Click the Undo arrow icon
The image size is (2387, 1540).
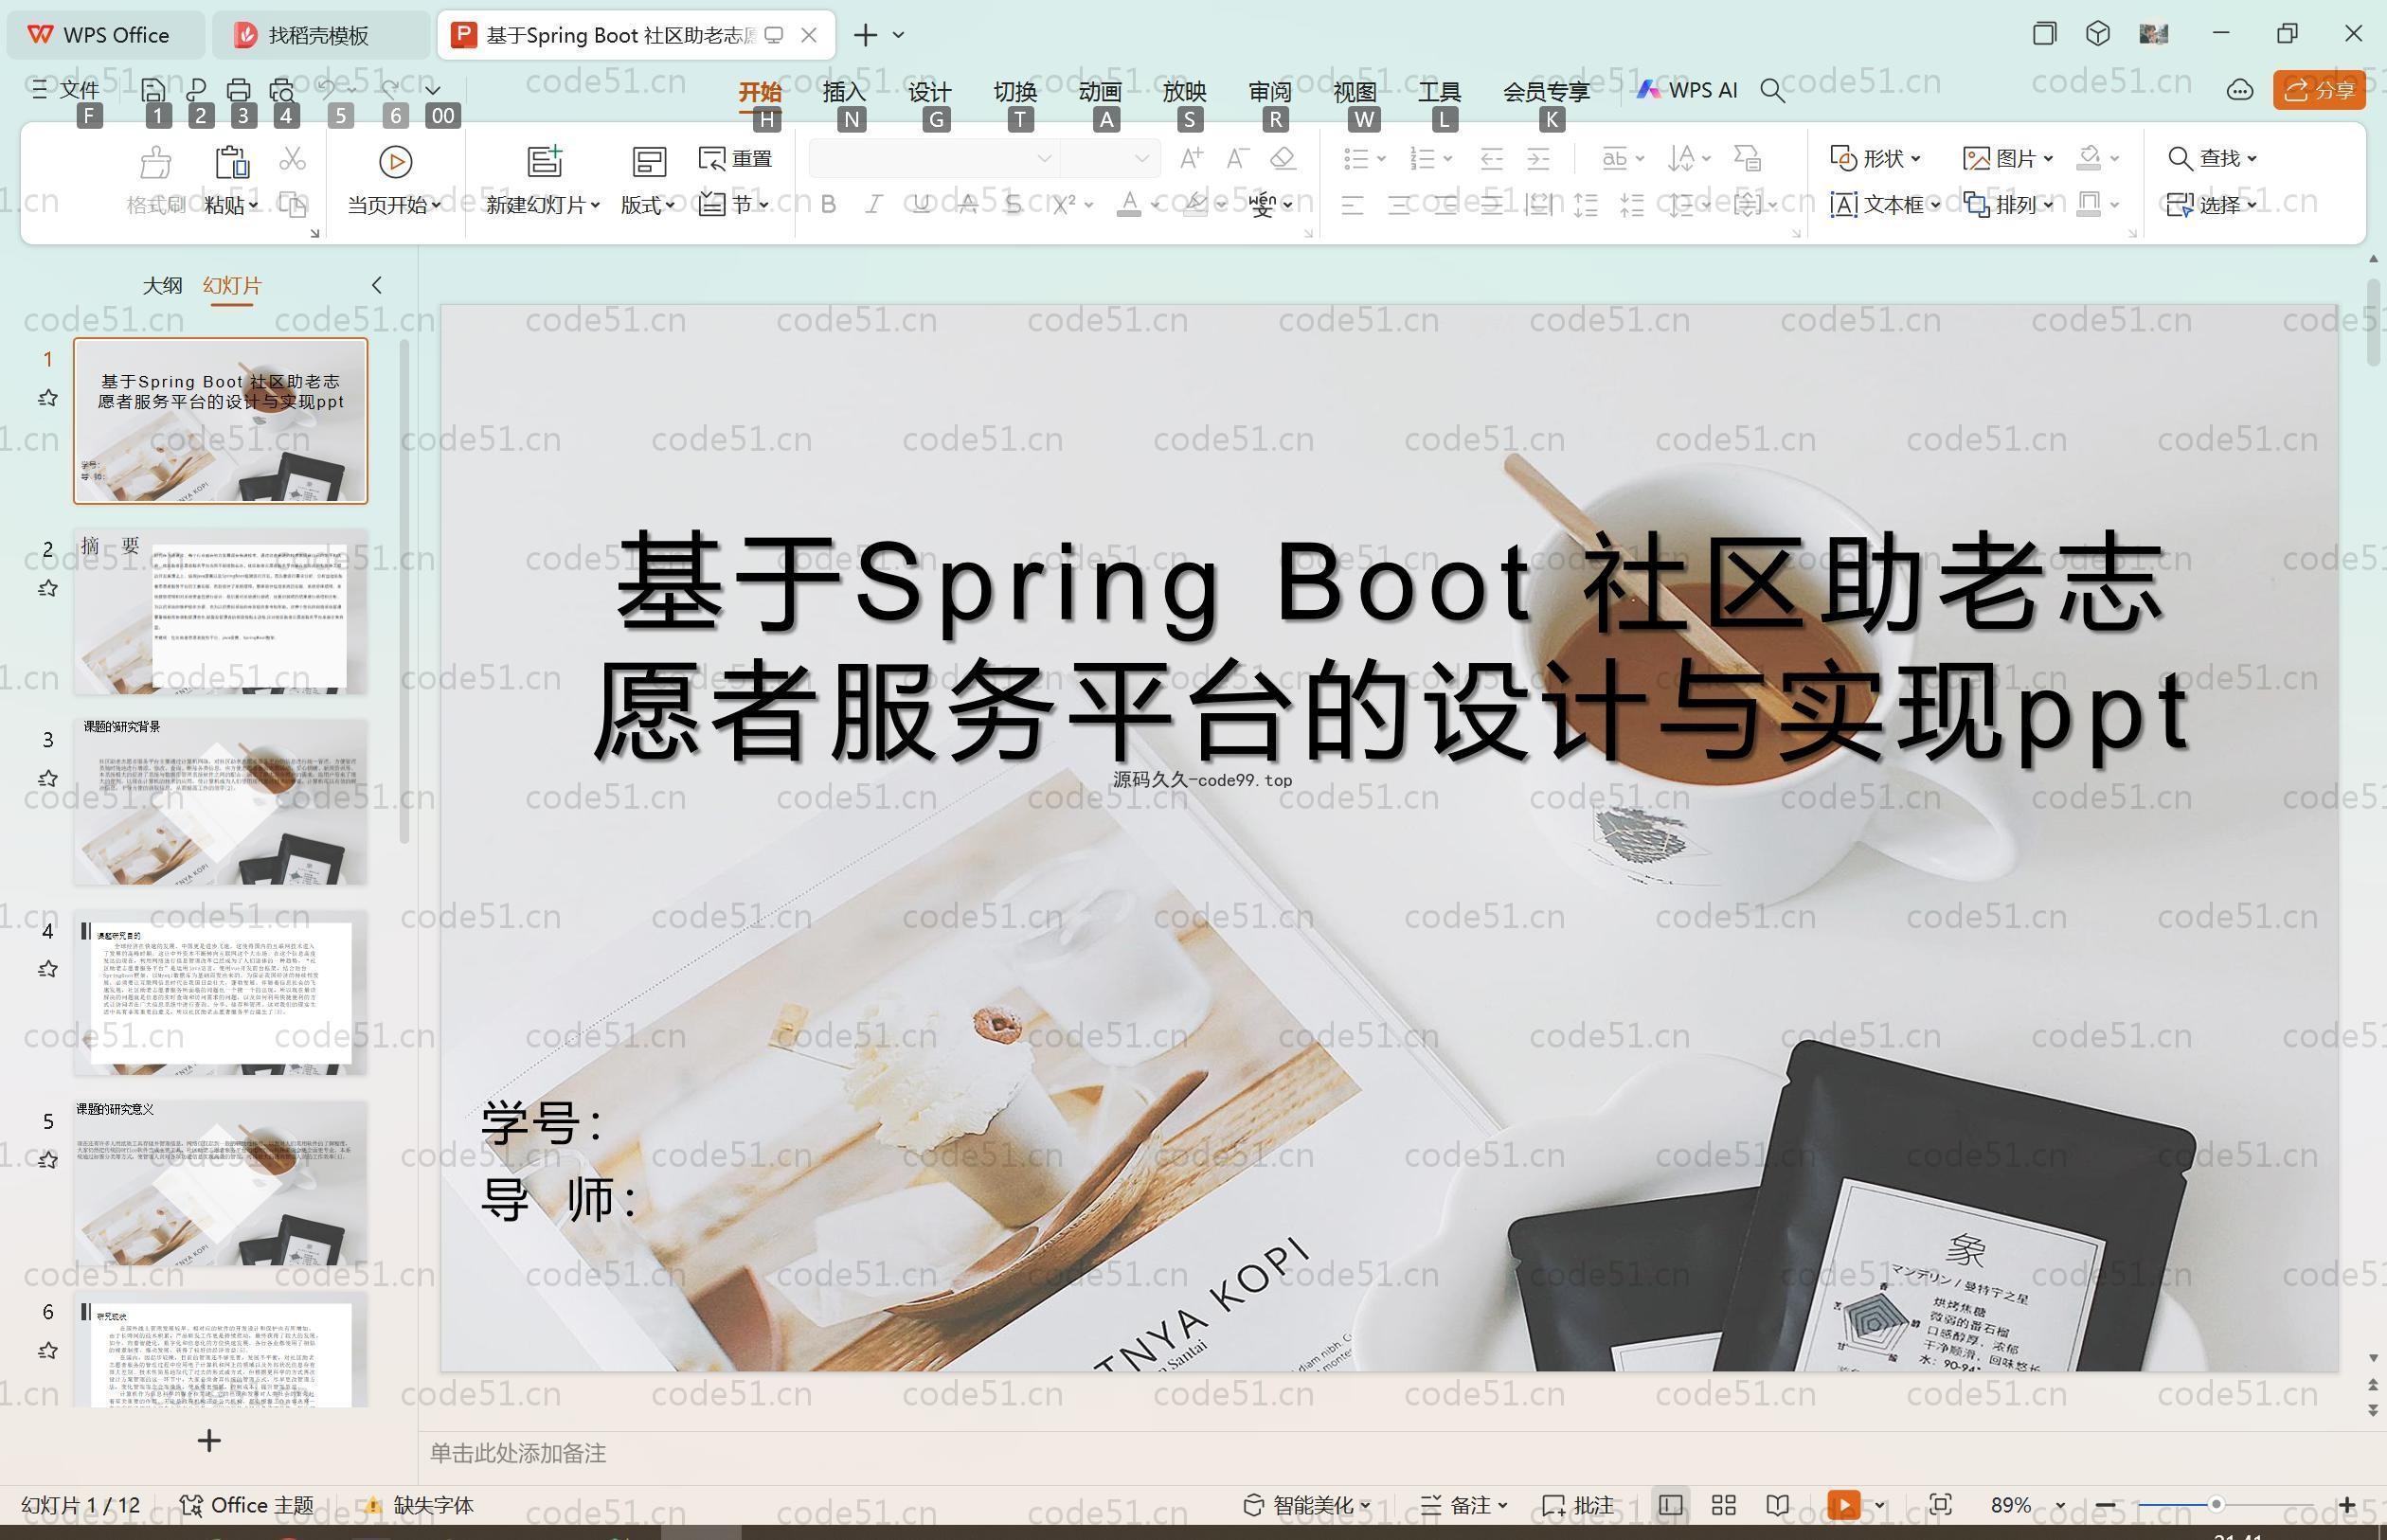point(327,90)
